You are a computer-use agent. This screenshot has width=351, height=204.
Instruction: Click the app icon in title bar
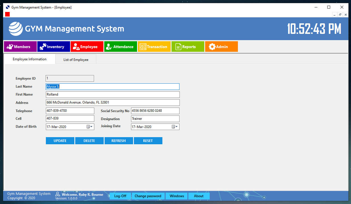8,7
